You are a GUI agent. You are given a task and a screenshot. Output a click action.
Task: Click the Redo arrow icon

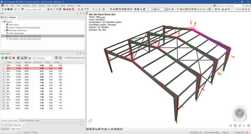(x=18, y=9)
